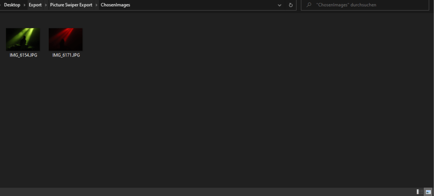The height and width of the screenshot is (196, 434).
Task: Switch to large thumbnails view icon
Action: point(428,192)
